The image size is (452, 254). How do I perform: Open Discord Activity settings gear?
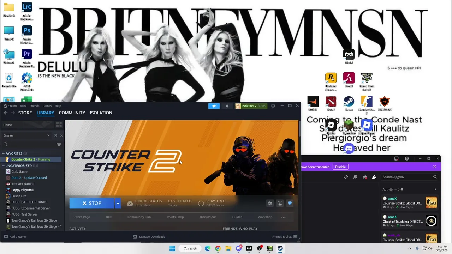point(402,189)
